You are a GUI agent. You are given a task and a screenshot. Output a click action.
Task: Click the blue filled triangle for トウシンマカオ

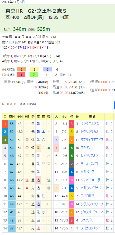coord(44,132)
